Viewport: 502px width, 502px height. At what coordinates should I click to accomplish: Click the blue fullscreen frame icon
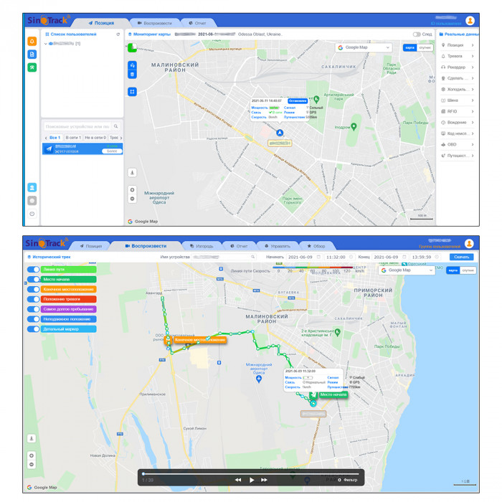[132, 92]
